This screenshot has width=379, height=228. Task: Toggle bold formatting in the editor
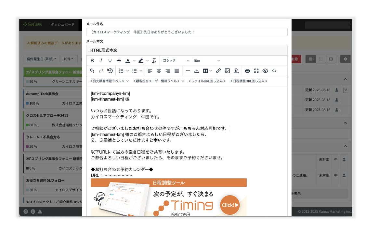tap(92, 61)
